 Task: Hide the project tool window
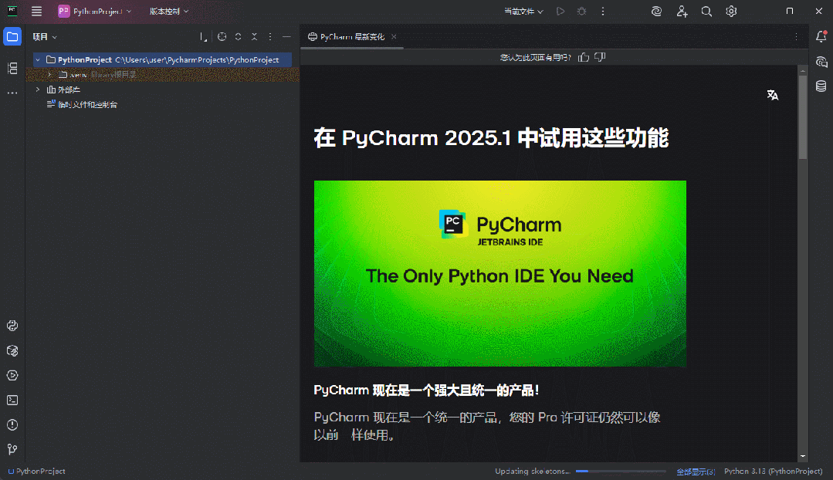click(x=287, y=36)
